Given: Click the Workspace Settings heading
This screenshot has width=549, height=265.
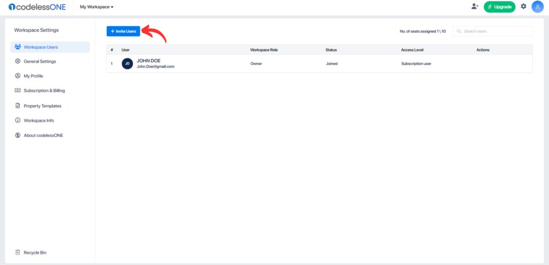Looking at the screenshot, I should click(x=36, y=30).
